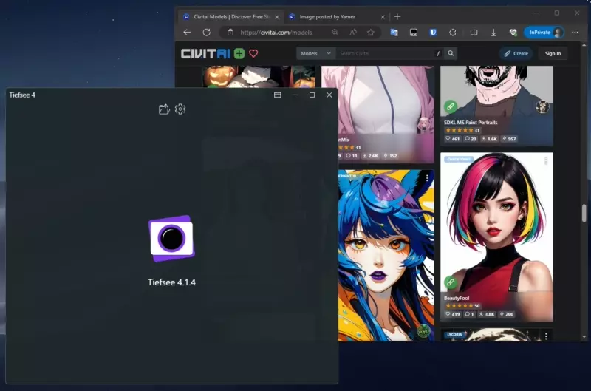
Task: Open file via Tiefsee folder icon
Action: (x=164, y=109)
